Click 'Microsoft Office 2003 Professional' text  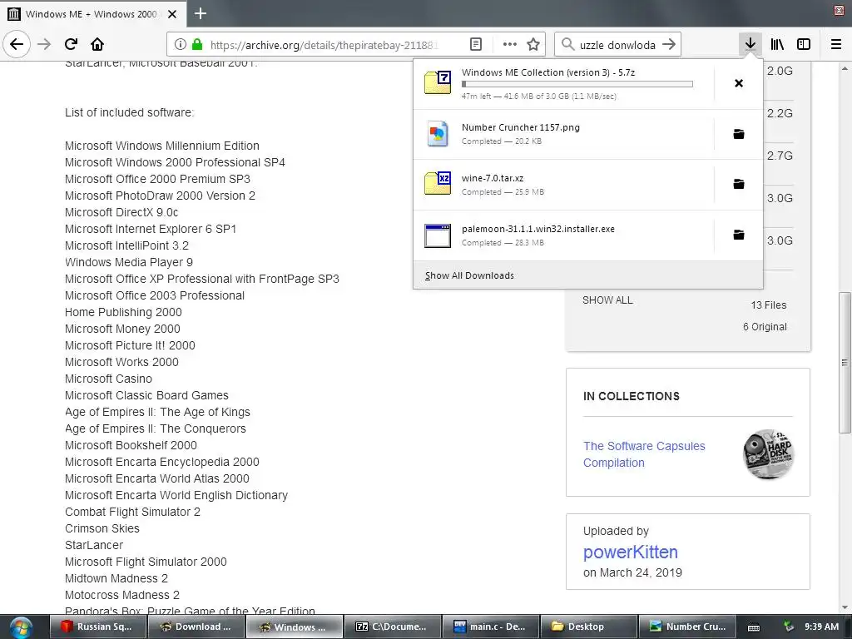tap(154, 295)
